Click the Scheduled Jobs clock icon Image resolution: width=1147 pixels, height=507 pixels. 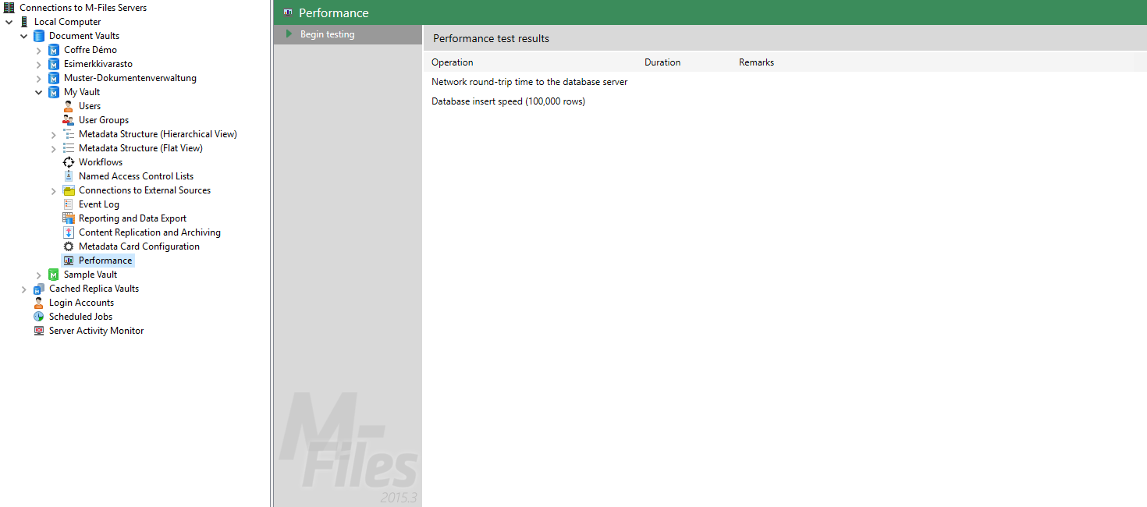click(x=39, y=317)
